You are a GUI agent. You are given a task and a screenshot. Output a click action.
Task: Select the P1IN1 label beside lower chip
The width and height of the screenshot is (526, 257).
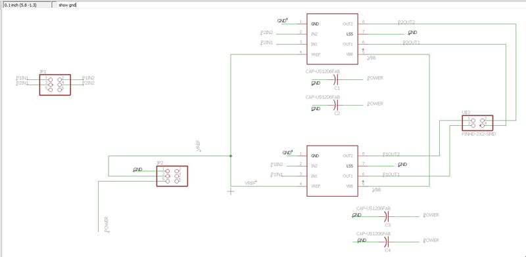[277, 174]
